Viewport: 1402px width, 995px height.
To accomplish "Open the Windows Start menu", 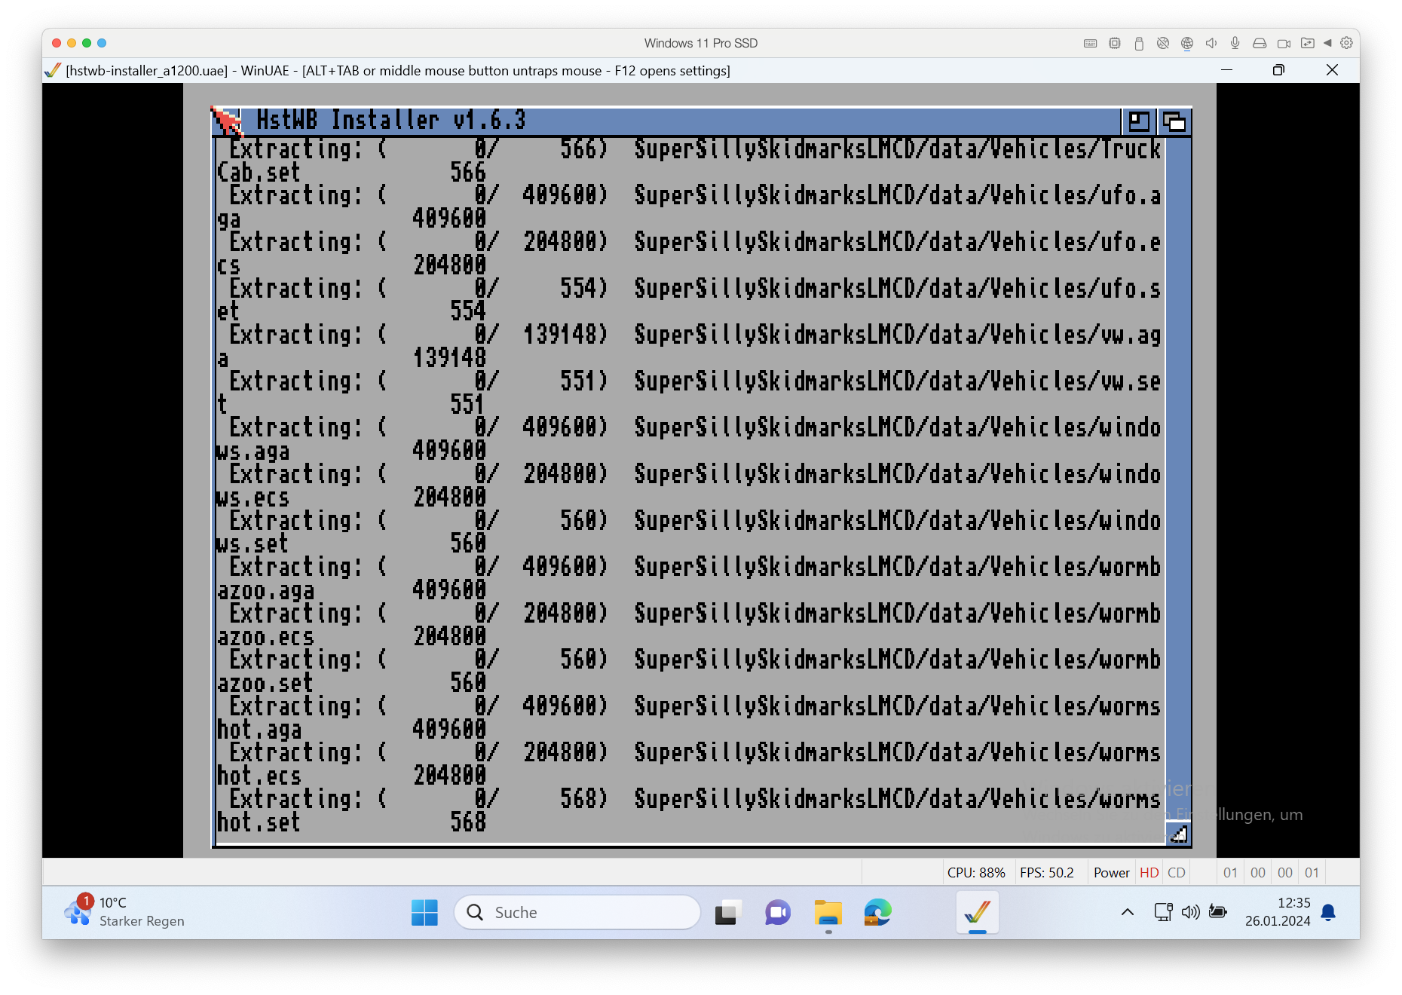I will point(424,912).
